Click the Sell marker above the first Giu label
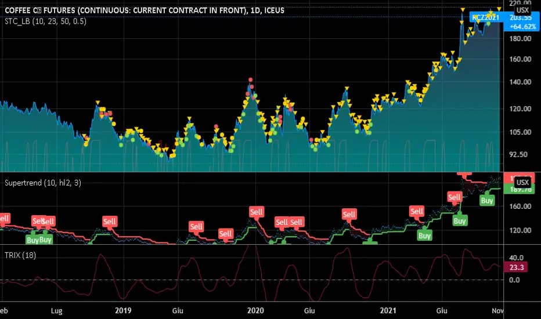Image resolution: width=541 pixels, height=319 pixels. pyautogui.click(x=196, y=226)
